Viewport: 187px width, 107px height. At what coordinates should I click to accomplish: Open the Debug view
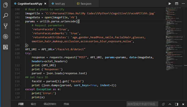[6, 37]
